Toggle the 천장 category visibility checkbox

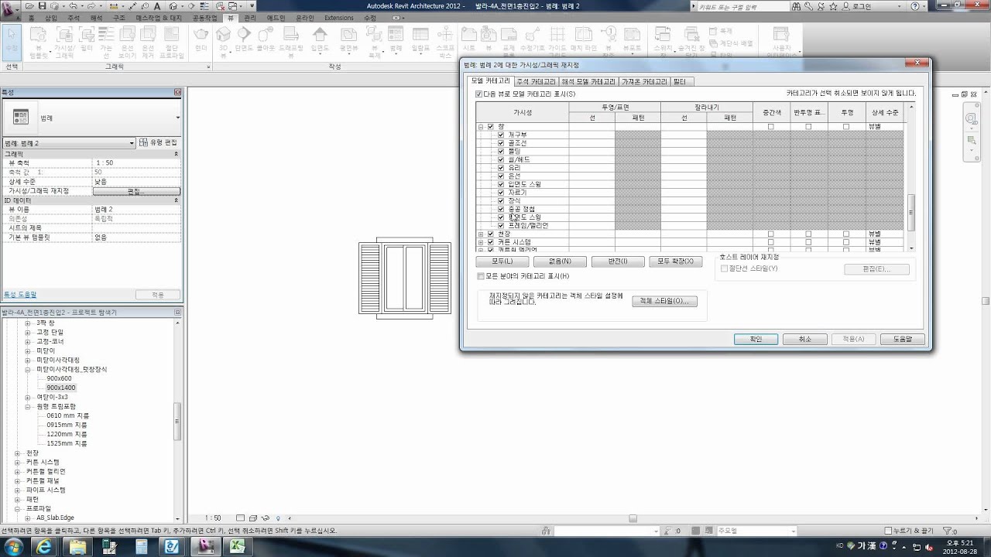point(490,234)
